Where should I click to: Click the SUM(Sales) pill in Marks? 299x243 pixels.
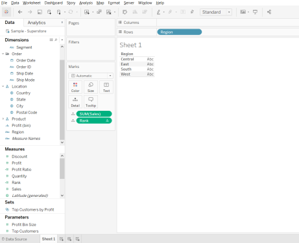pyautogui.click(x=94, y=114)
